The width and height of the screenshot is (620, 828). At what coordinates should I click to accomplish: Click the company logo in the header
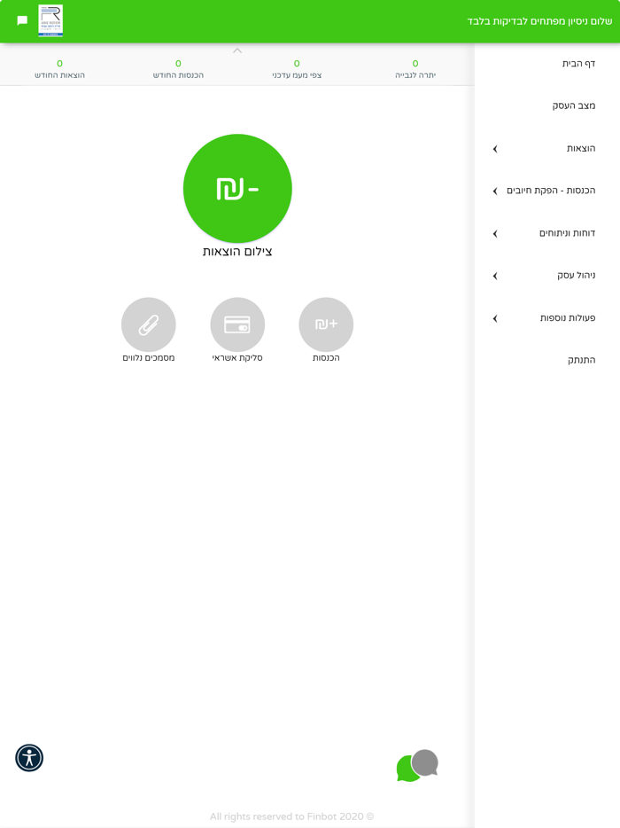[x=50, y=20]
